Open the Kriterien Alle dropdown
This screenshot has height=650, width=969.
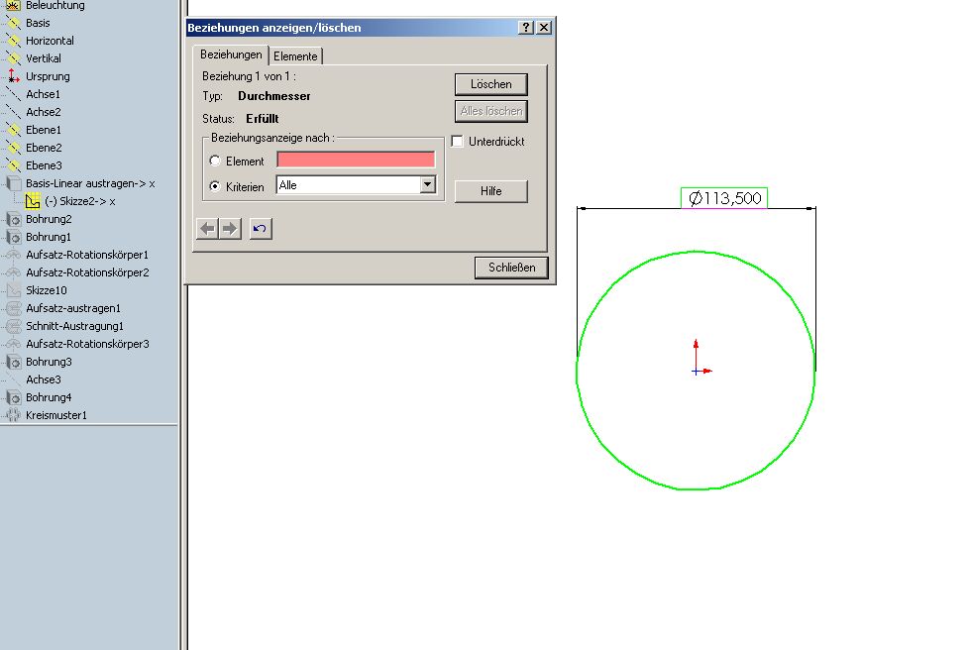point(427,184)
